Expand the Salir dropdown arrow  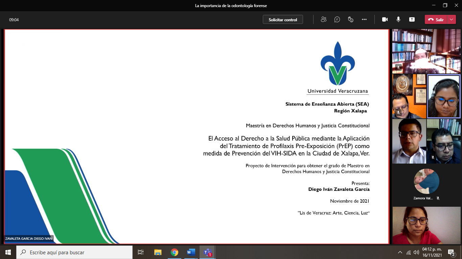tap(452, 20)
